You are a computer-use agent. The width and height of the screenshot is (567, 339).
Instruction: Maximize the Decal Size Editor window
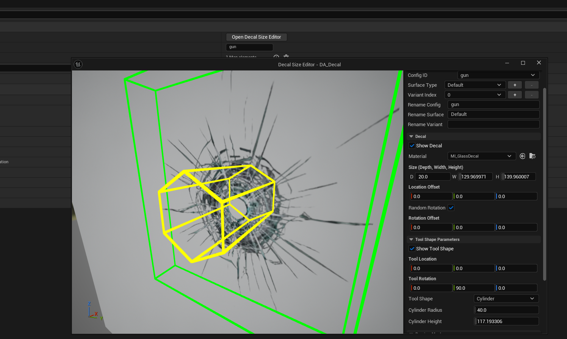(523, 63)
